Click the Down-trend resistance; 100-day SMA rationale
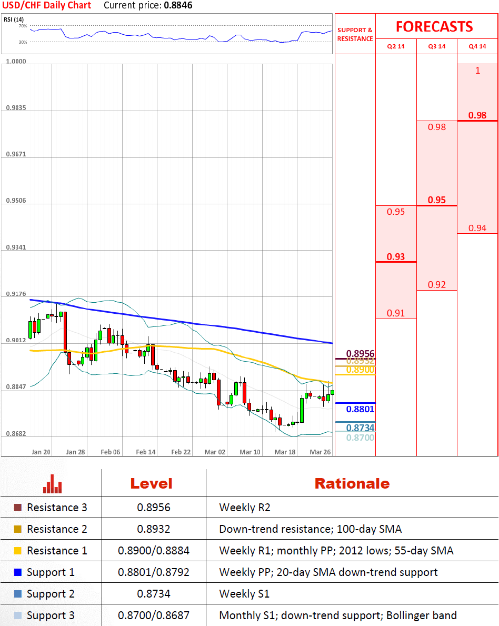This screenshot has width=499, height=626. (x=311, y=529)
